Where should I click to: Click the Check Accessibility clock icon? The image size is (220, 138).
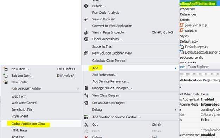(86, 39)
